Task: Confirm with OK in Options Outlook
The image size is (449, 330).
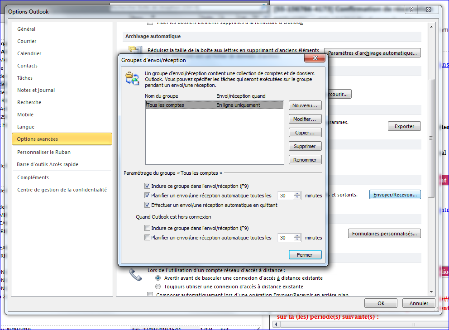Action: point(381,303)
